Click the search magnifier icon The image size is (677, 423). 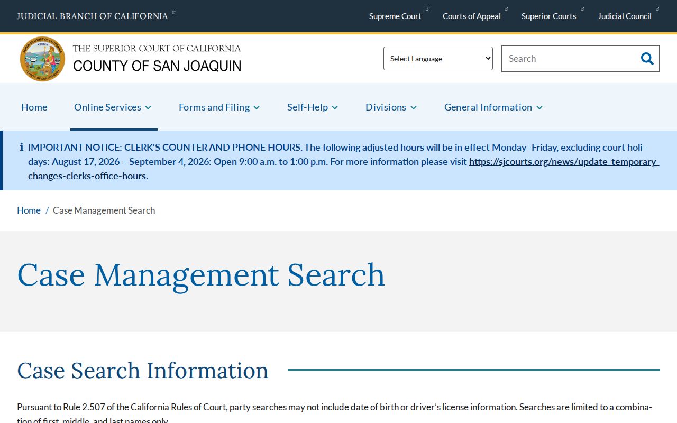coord(647,59)
